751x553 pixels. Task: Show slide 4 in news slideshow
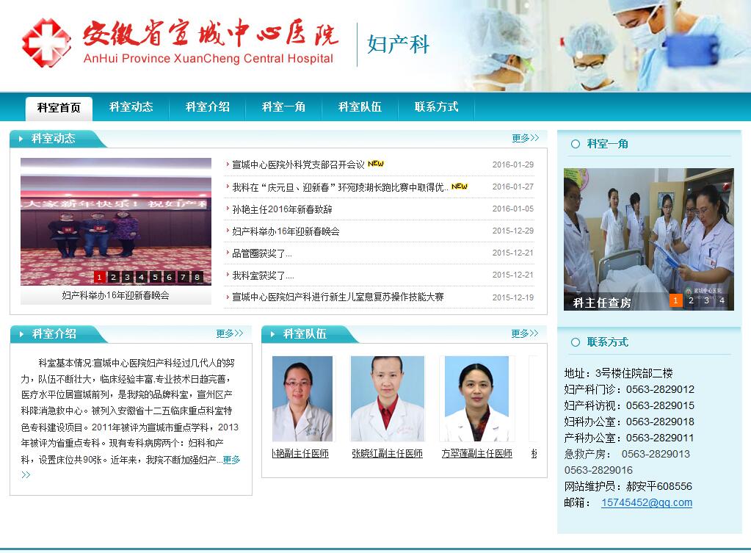[x=141, y=277]
